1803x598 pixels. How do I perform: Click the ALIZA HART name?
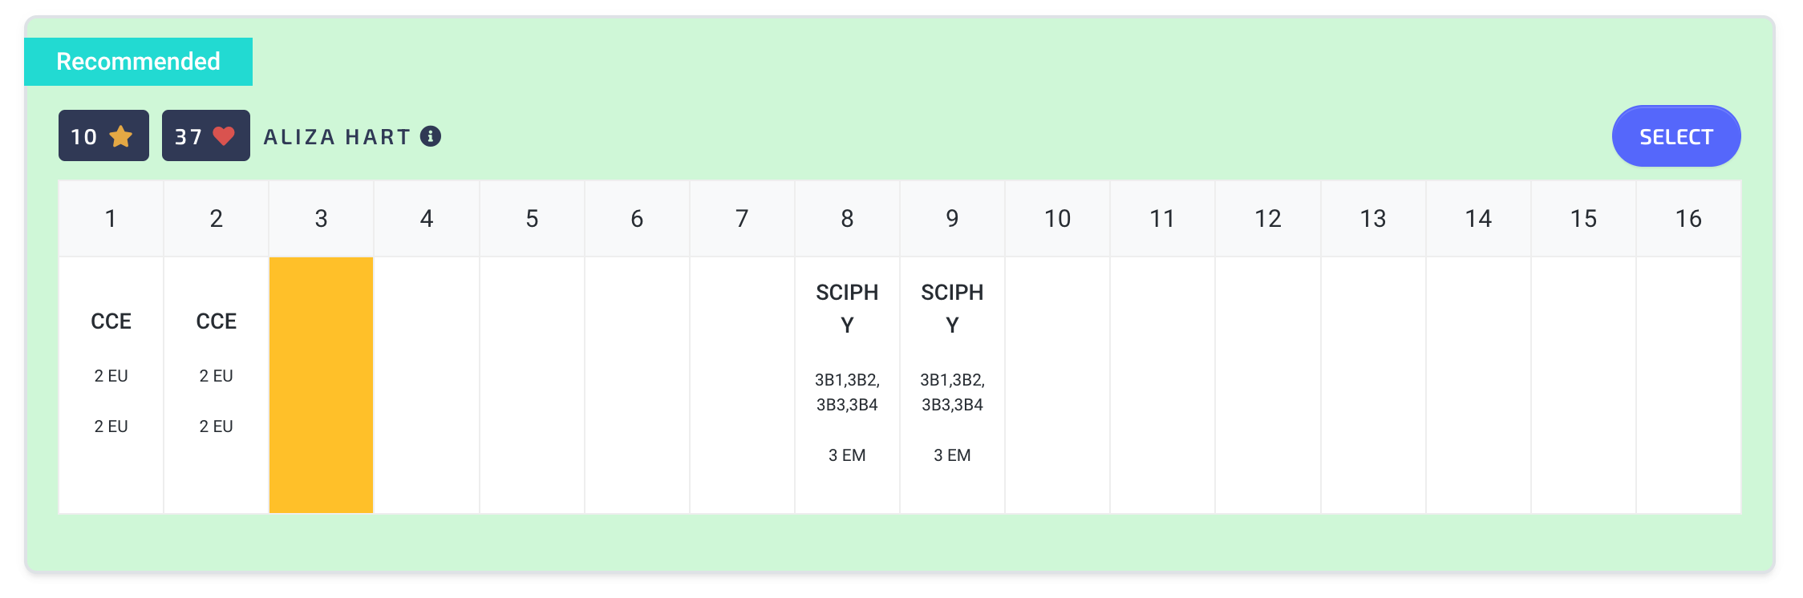pos(337,137)
